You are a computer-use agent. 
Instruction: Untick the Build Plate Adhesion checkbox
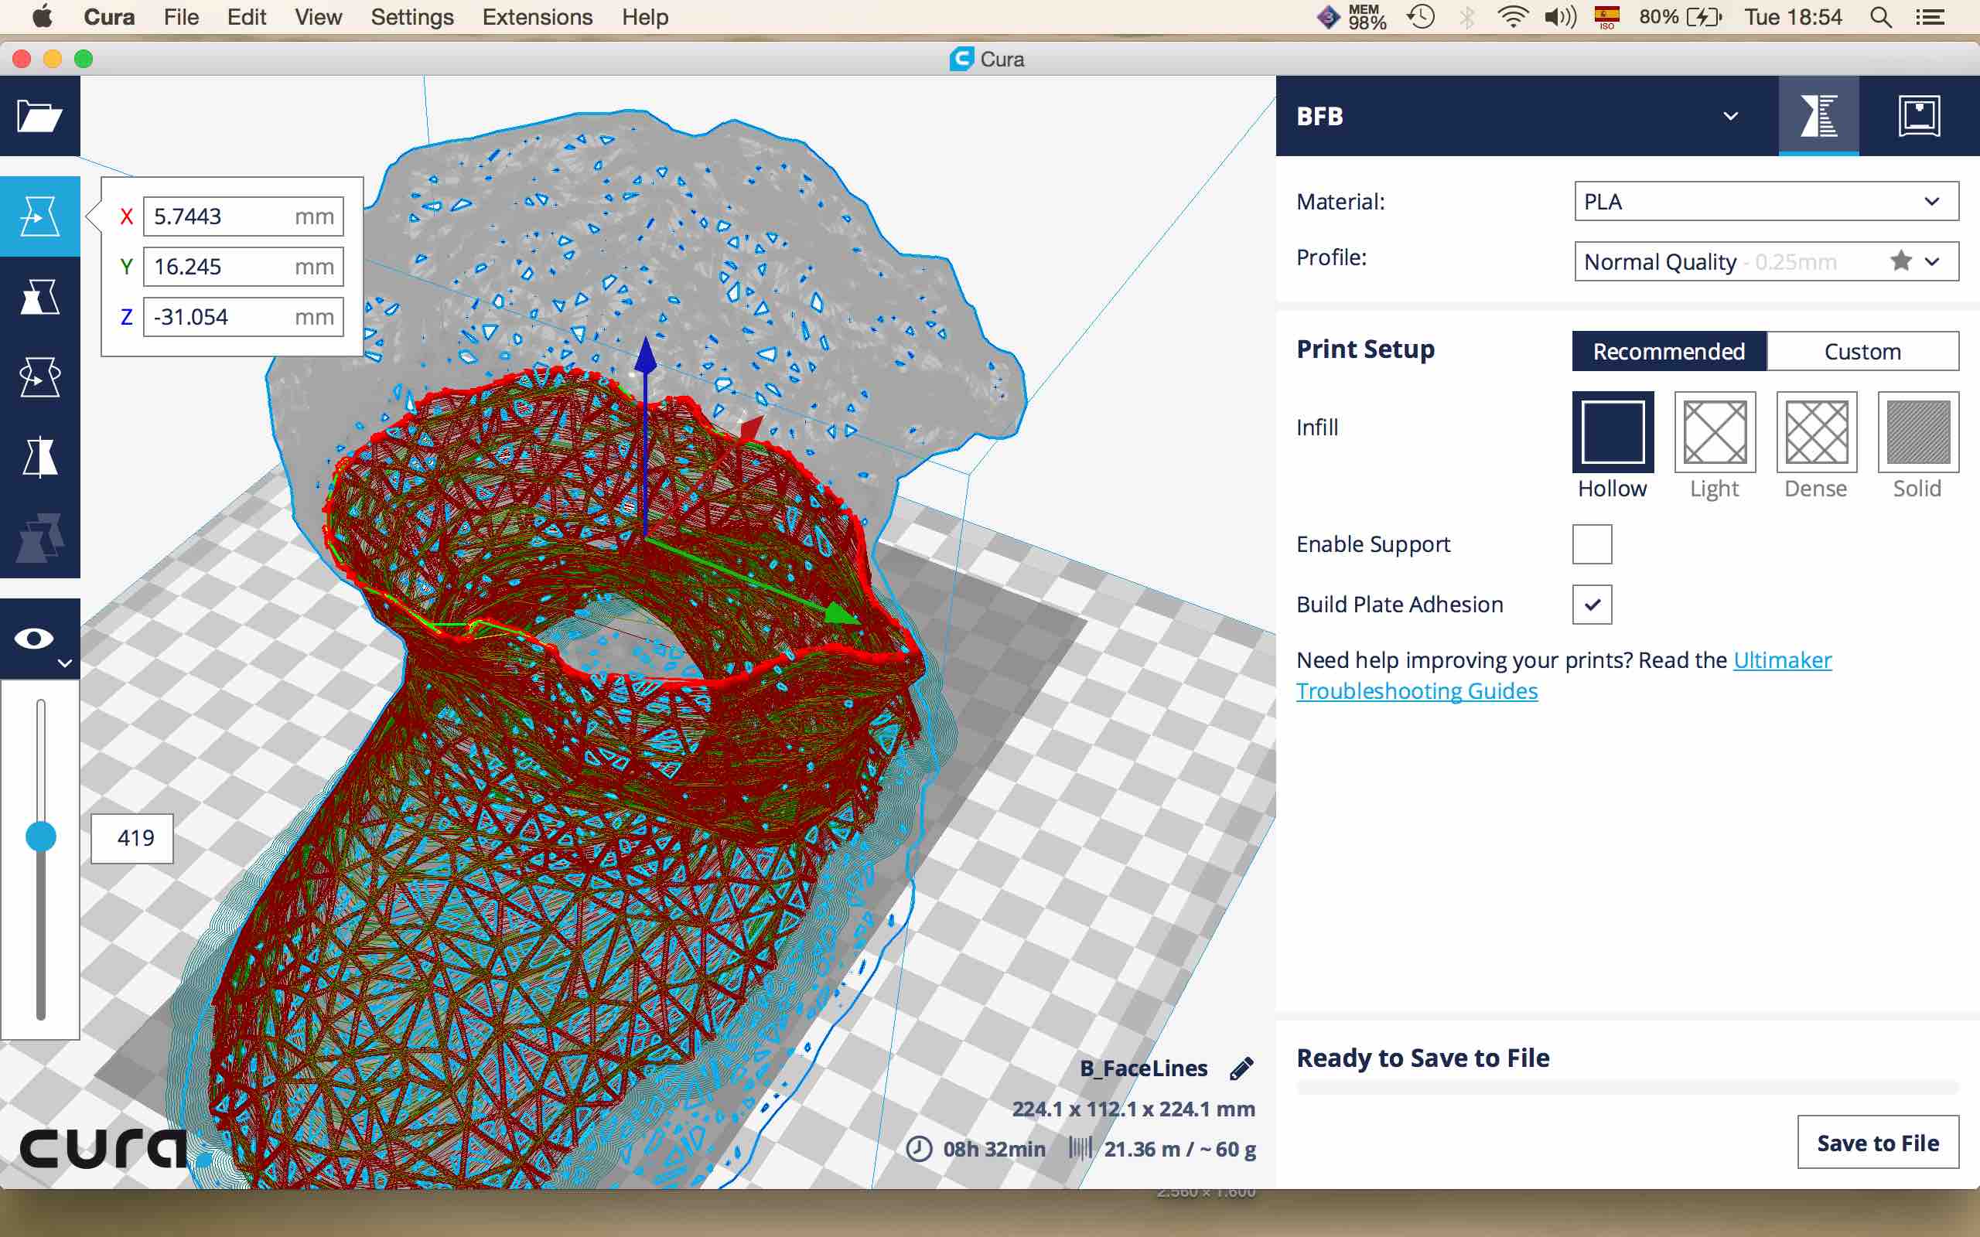tap(1593, 605)
